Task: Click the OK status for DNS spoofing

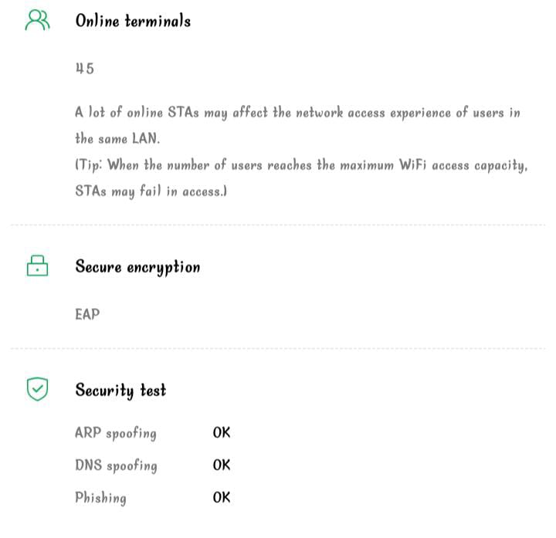Action: click(x=222, y=465)
